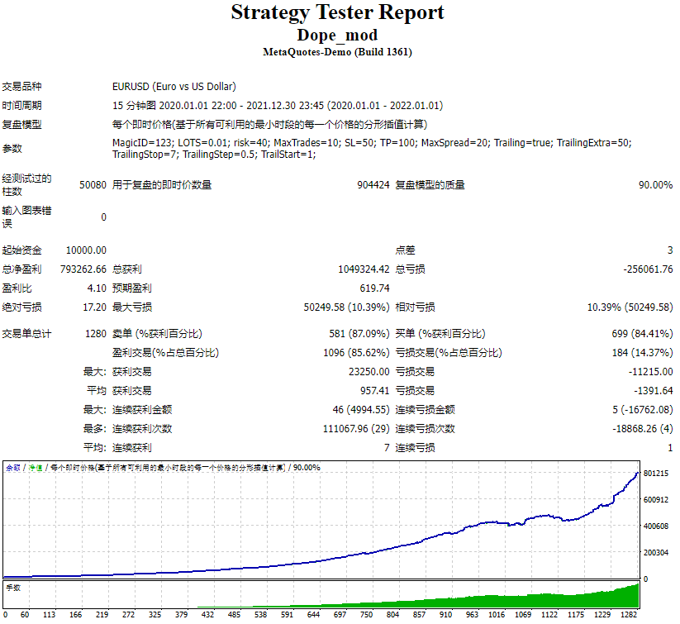Select the largest profit trade 23250.00

coord(370,371)
